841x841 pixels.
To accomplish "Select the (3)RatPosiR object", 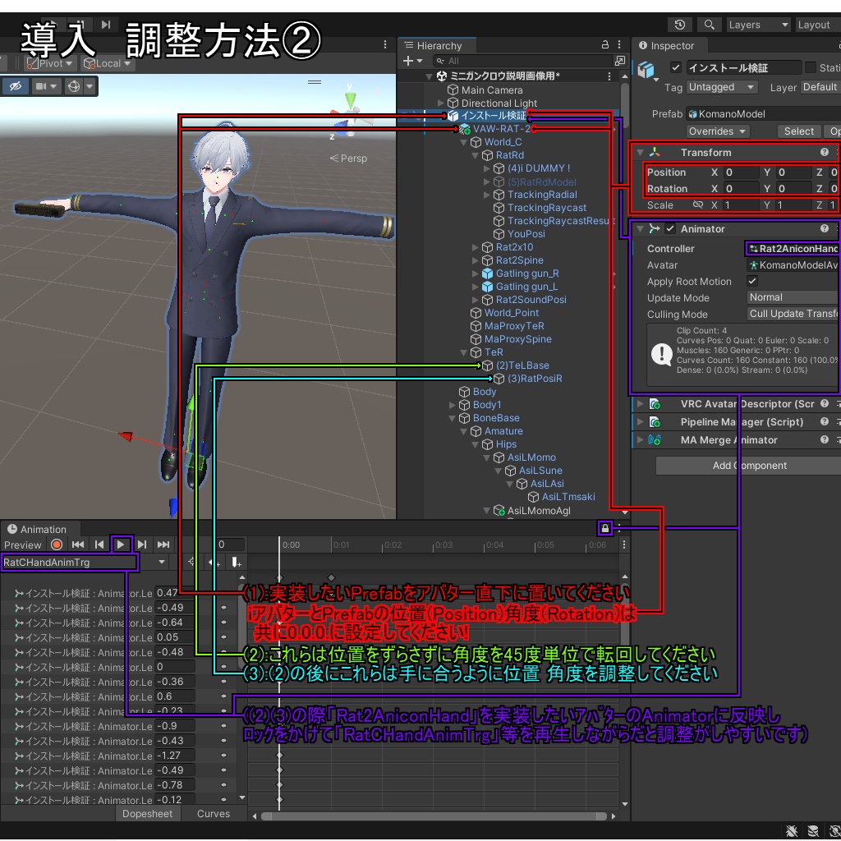I will 535,379.
